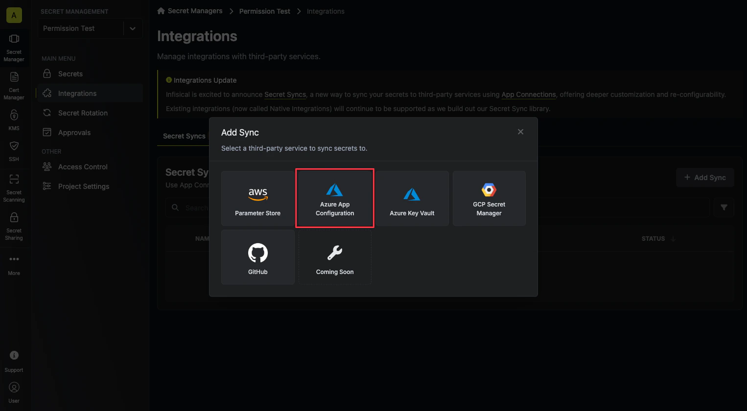Select Azure Key Vault sync option
The width and height of the screenshot is (747, 411).
tap(412, 198)
